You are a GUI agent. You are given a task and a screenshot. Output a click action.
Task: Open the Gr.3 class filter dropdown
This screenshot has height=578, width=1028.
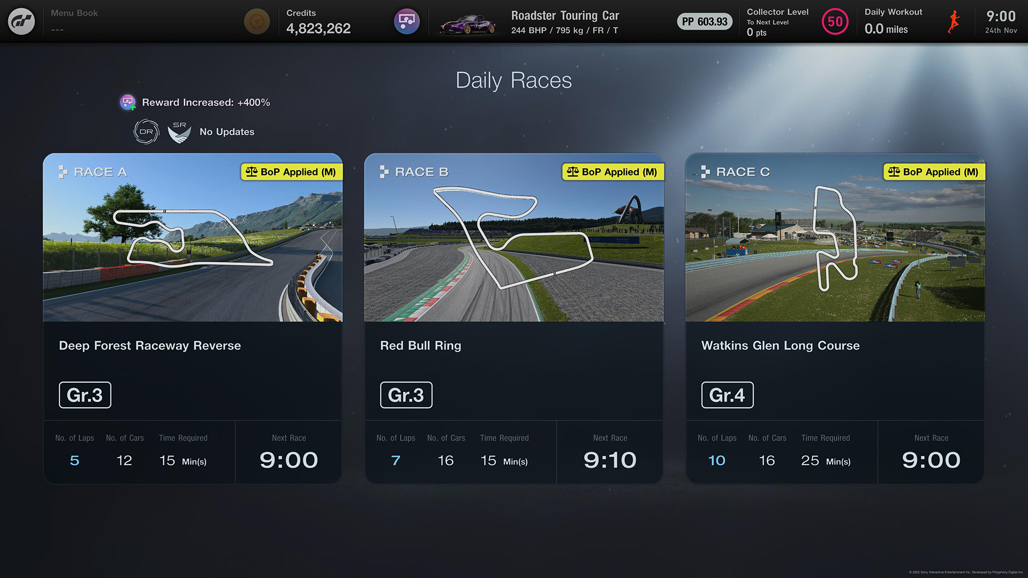click(84, 394)
